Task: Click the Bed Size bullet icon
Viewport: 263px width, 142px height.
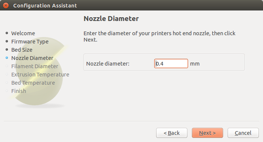Action: [7, 49]
